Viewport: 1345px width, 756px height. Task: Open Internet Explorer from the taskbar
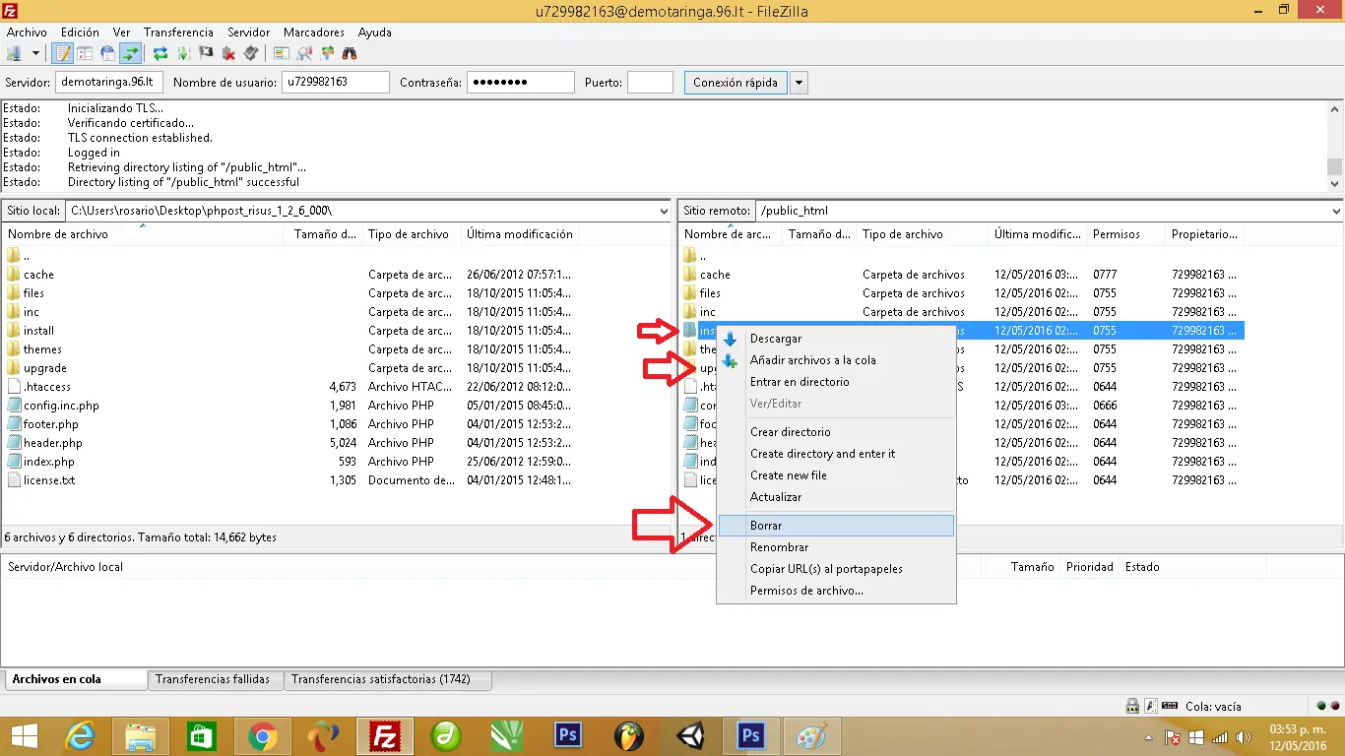80,736
